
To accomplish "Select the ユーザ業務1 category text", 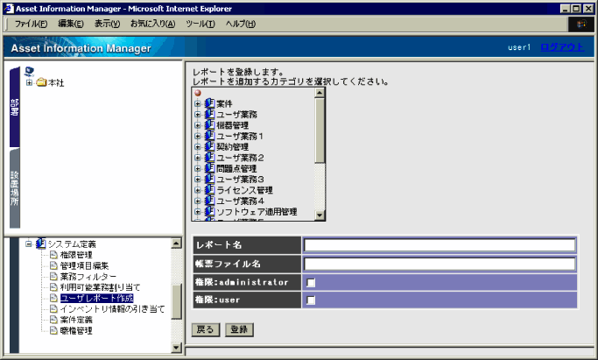I will tap(240, 136).
